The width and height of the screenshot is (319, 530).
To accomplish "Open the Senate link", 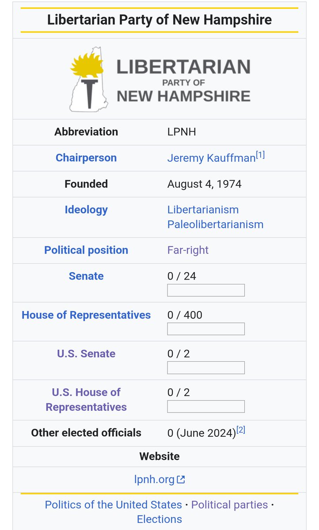I will [86, 276].
